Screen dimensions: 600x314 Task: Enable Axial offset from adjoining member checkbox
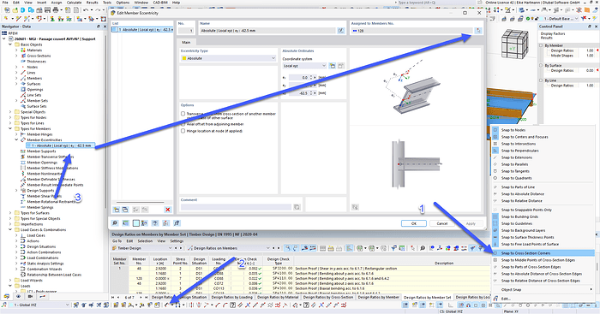click(x=183, y=124)
